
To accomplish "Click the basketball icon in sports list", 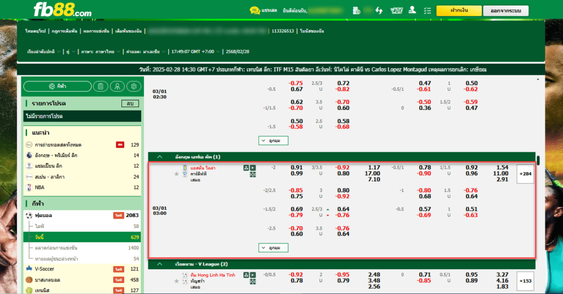I will [29, 280].
